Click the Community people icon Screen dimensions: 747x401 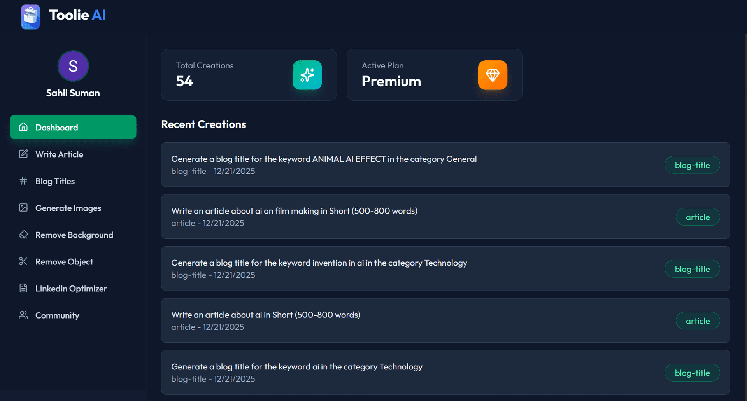point(23,315)
